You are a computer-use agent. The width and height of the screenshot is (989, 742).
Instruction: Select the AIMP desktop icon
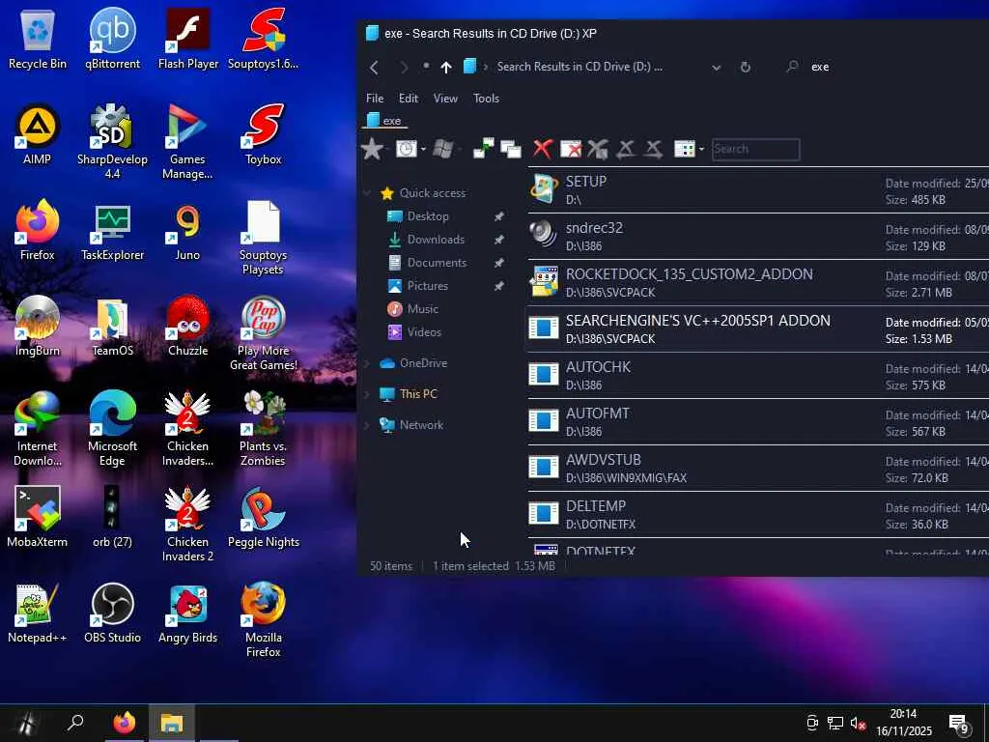click(38, 133)
